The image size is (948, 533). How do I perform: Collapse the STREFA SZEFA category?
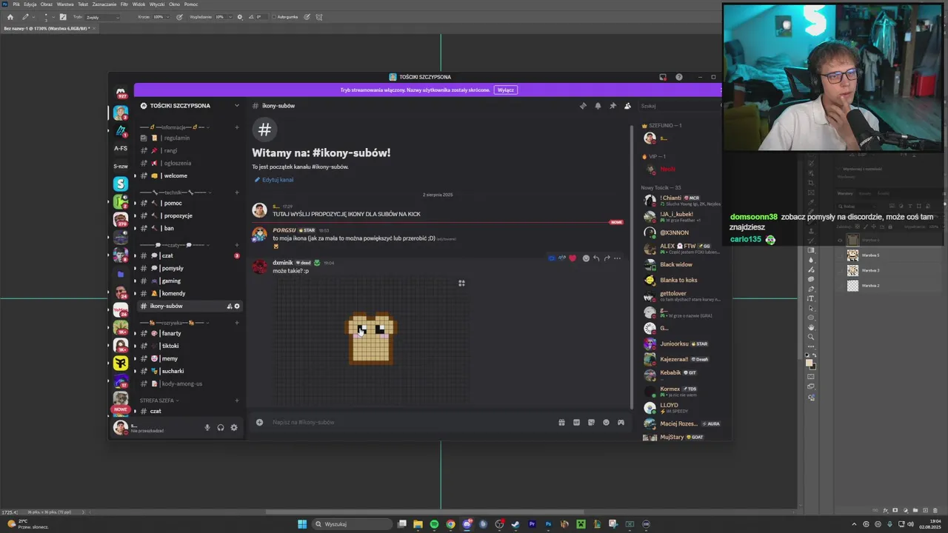pyautogui.click(x=159, y=400)
